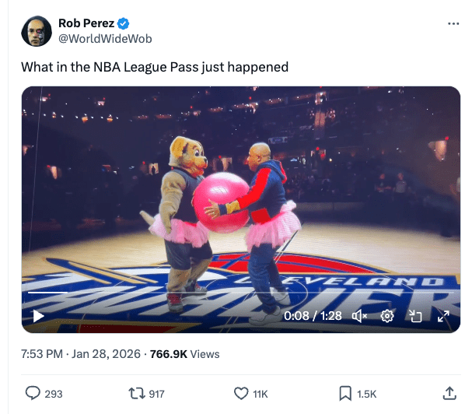This screenshot has height=414, width=472.
Task: Open Rob Perez's profile picture
Action: click(36, 31)
